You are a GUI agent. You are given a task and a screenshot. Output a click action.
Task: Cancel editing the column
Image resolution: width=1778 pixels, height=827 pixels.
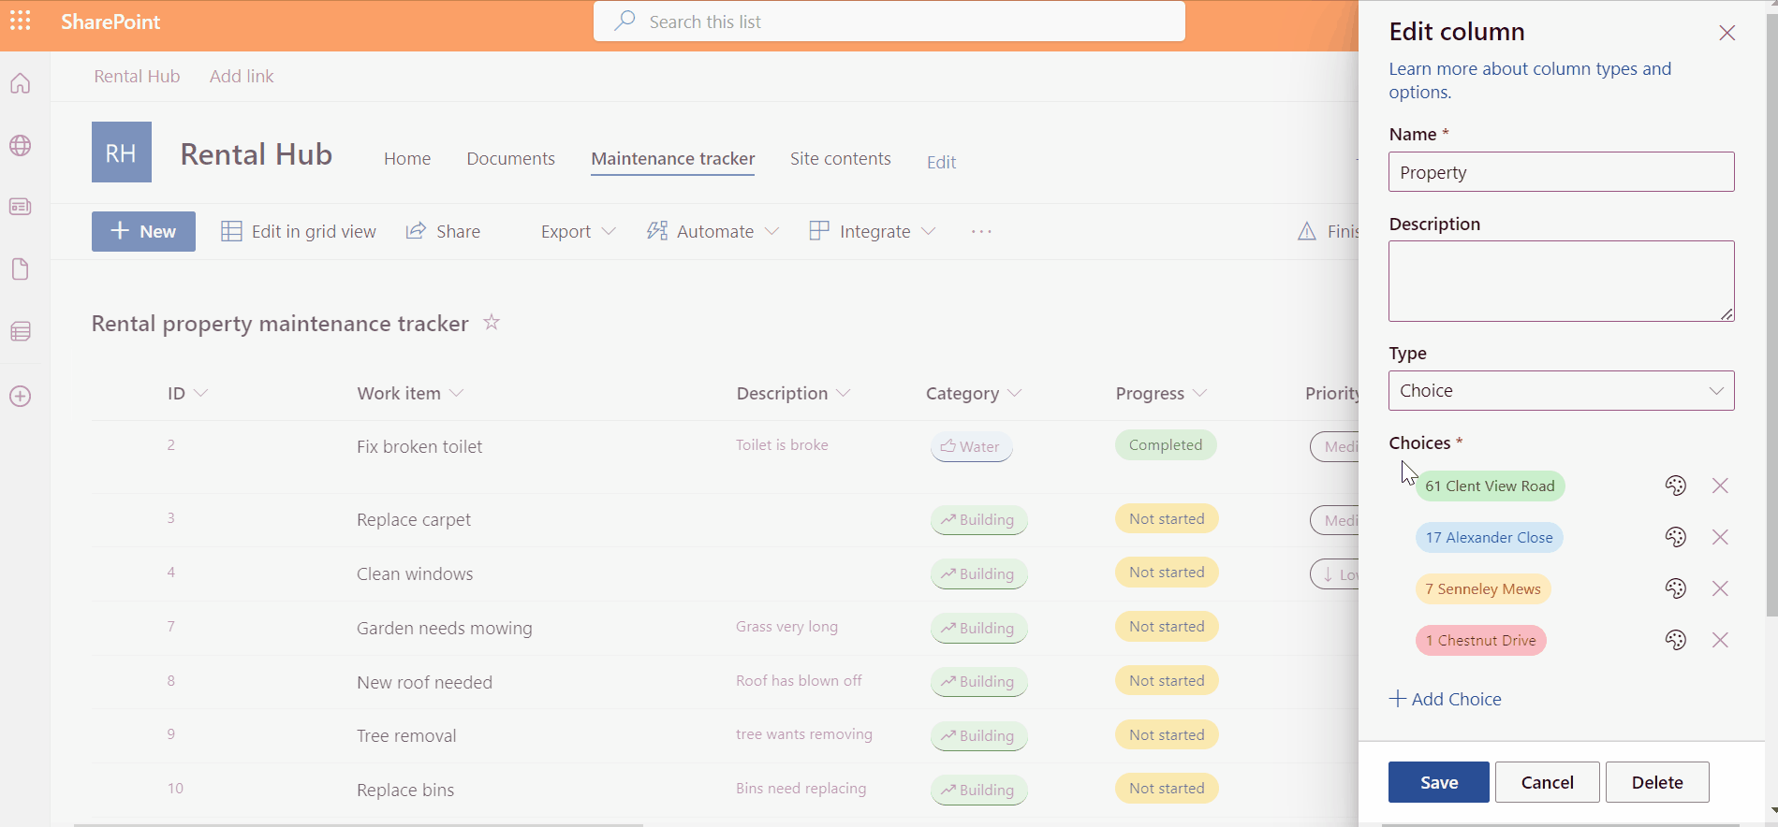[x=1547, y=782]
